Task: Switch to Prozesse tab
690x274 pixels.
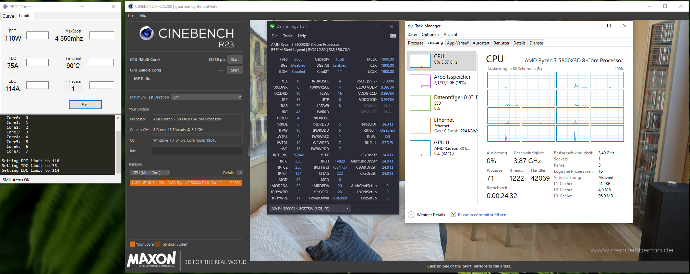Action: (415, 43)
